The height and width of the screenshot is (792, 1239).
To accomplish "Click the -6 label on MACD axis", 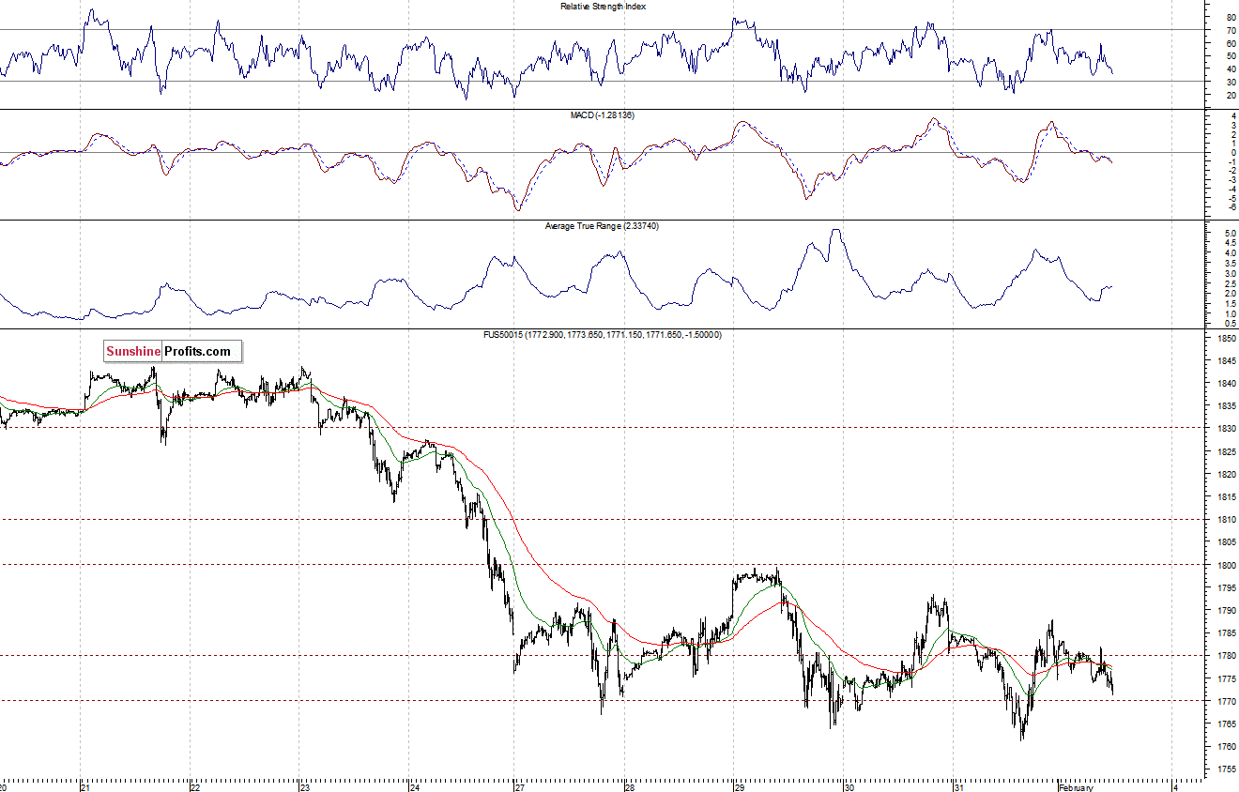I will click(x=1231, y=207).
